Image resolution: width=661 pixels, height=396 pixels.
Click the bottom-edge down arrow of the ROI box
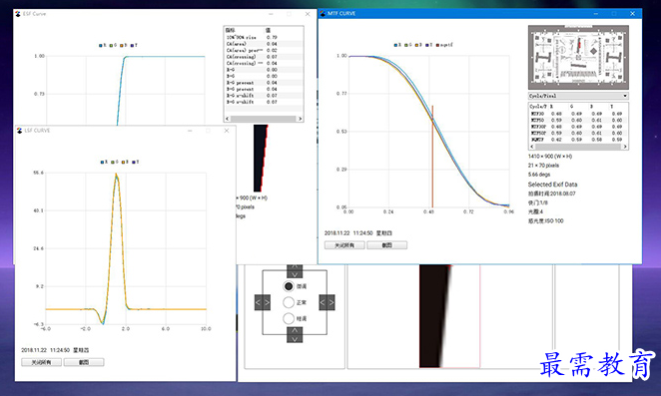295,339
